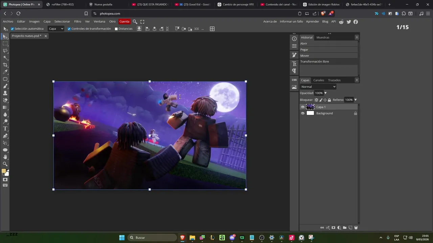Toggle lock transparent pixels checkerboard

point(316,100)
